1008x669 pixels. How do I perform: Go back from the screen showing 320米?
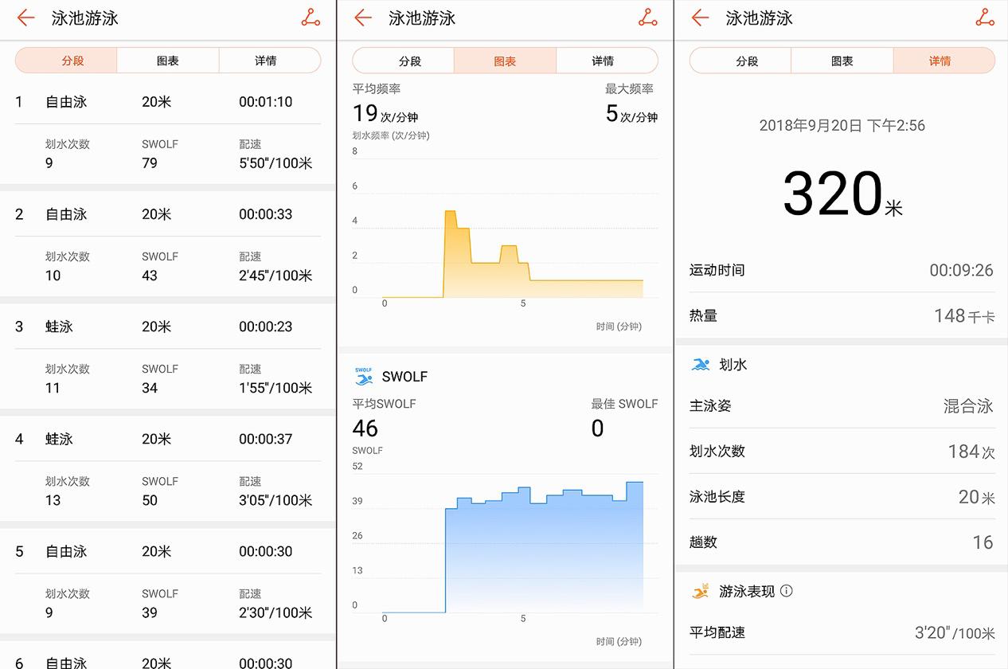coord(700,18)
